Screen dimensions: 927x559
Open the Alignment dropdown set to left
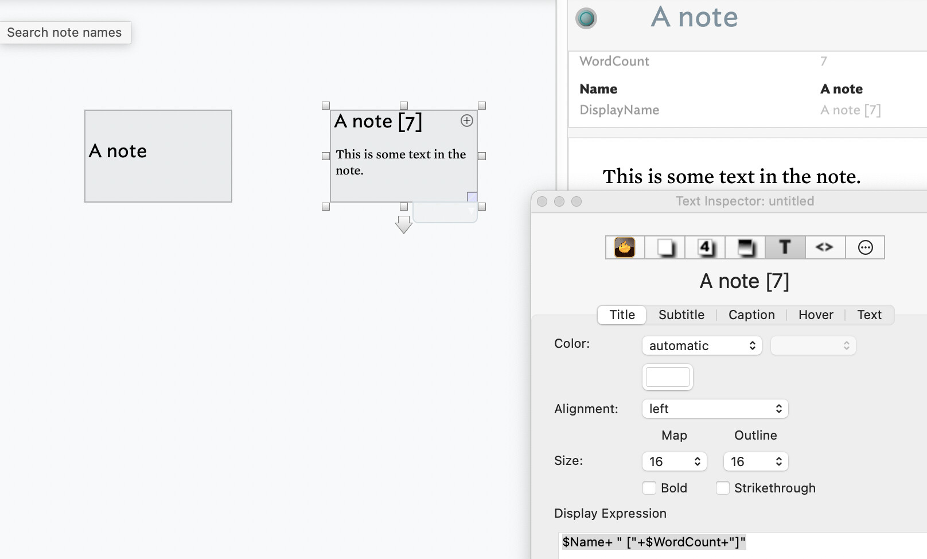[715, 409]
